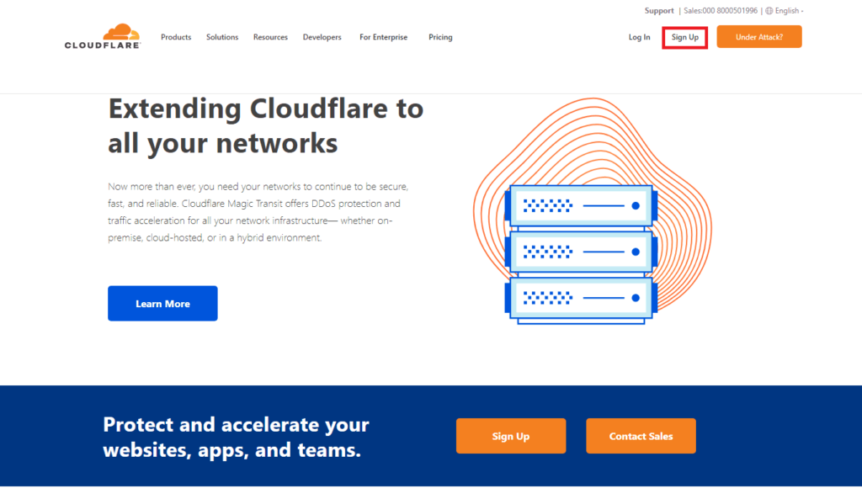Click the Under Attack? button

click(759, 37)
